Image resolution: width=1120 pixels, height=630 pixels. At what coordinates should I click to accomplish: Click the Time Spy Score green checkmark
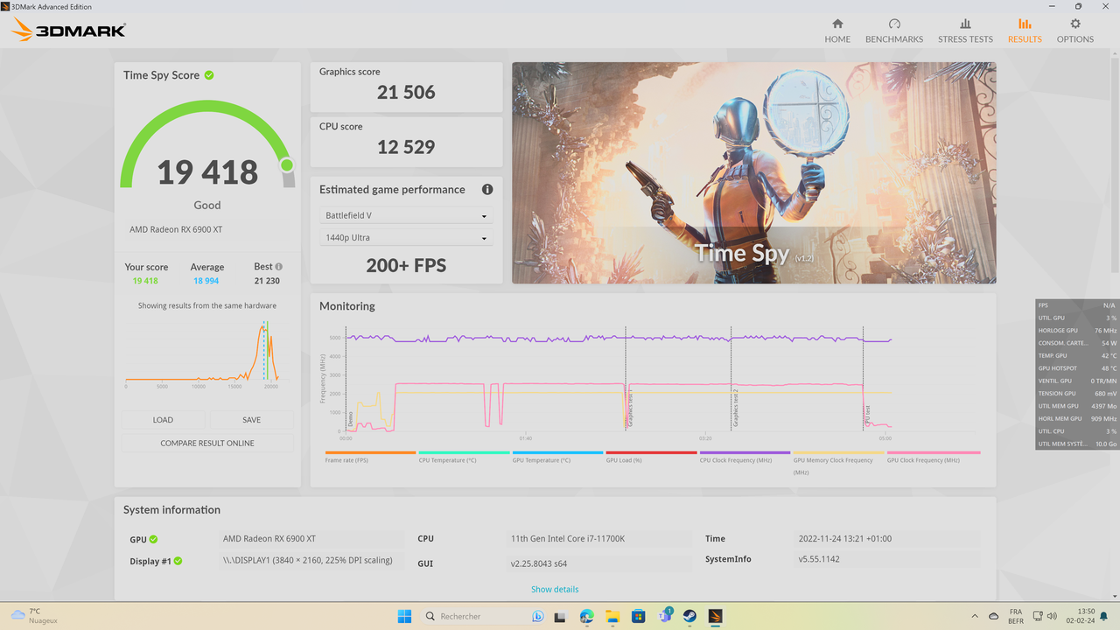click(209, 75)
